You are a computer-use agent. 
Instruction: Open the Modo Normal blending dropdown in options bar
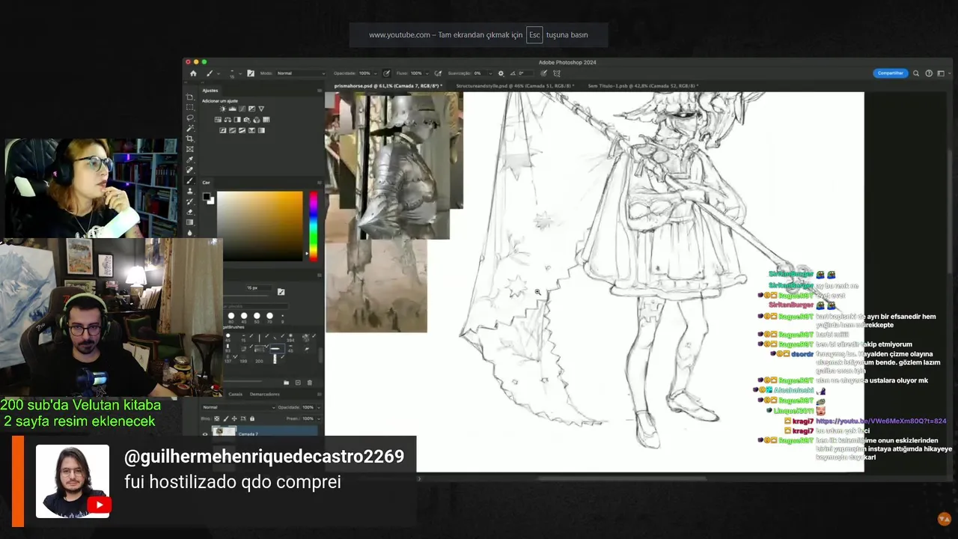302,73
